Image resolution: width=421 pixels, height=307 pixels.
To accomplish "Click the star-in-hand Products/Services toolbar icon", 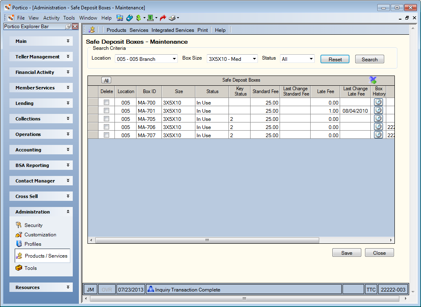I will 92,30.
